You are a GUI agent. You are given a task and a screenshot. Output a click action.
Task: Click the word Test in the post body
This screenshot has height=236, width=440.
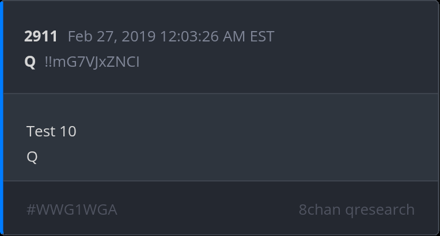(40, 131)
